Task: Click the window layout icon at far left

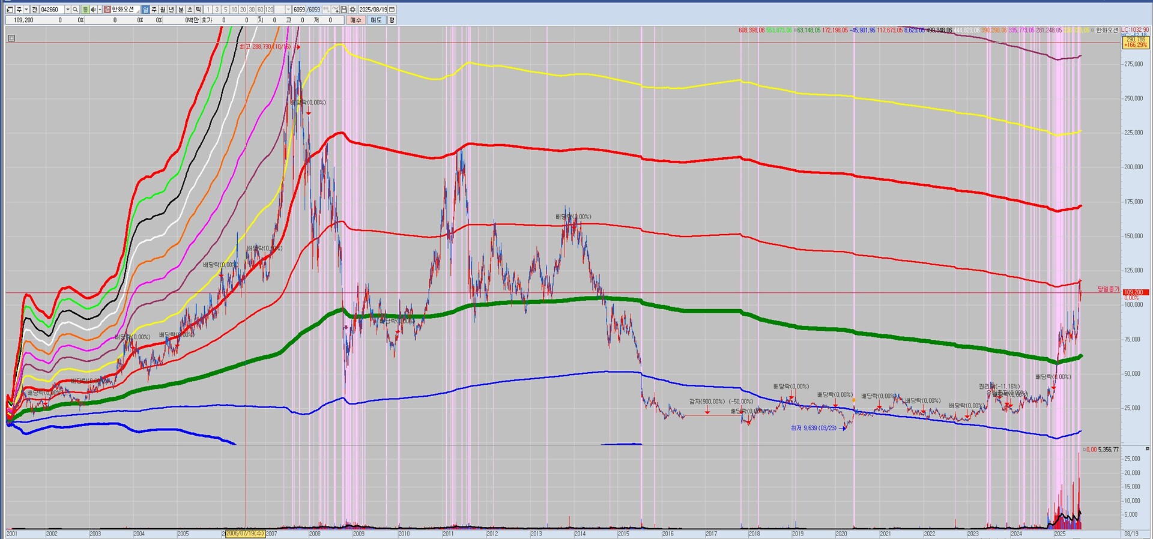Action: (10, 10)
